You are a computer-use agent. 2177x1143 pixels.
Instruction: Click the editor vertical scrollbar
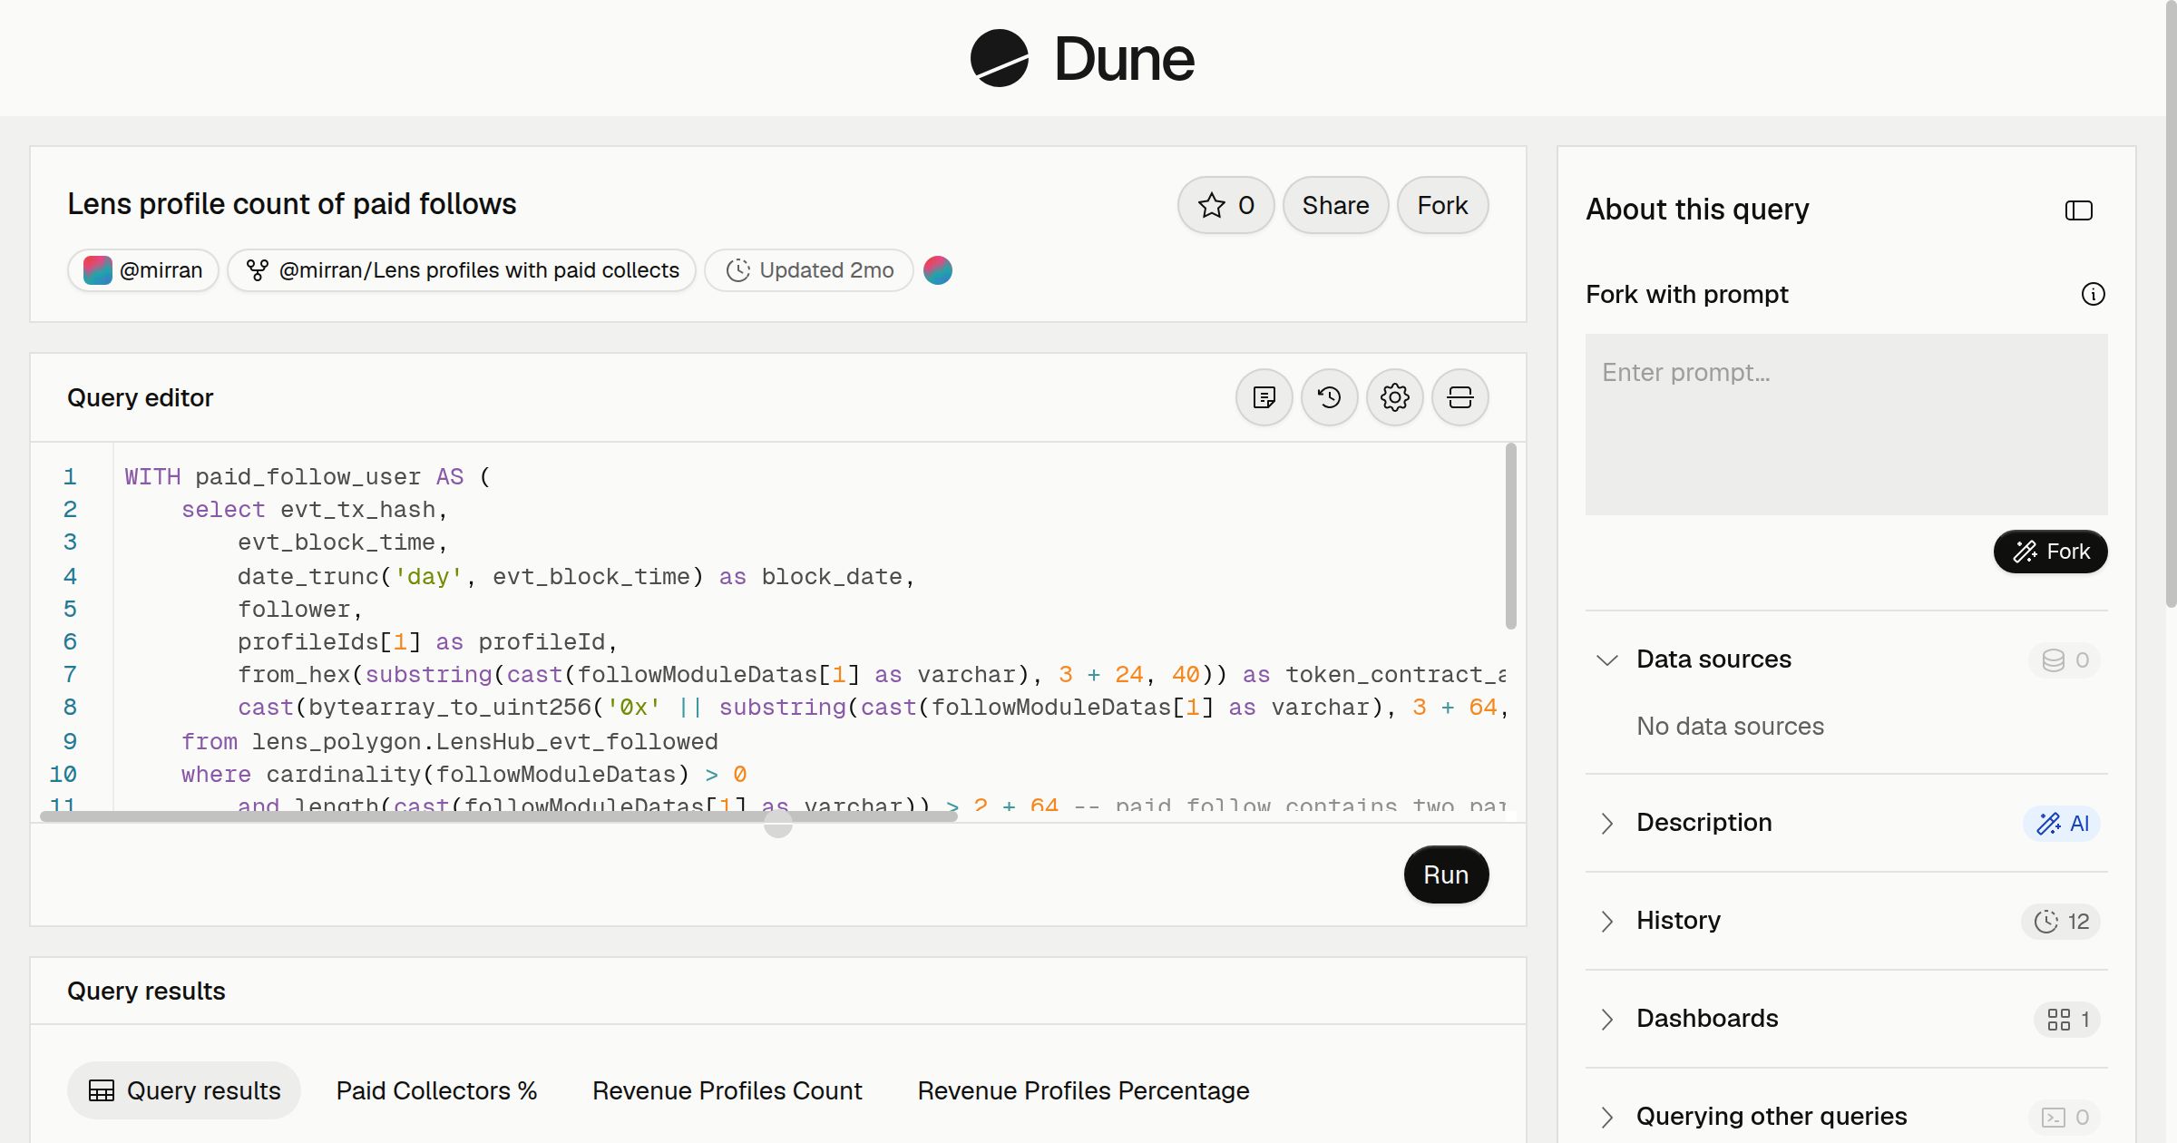(x=1510, y=535)
